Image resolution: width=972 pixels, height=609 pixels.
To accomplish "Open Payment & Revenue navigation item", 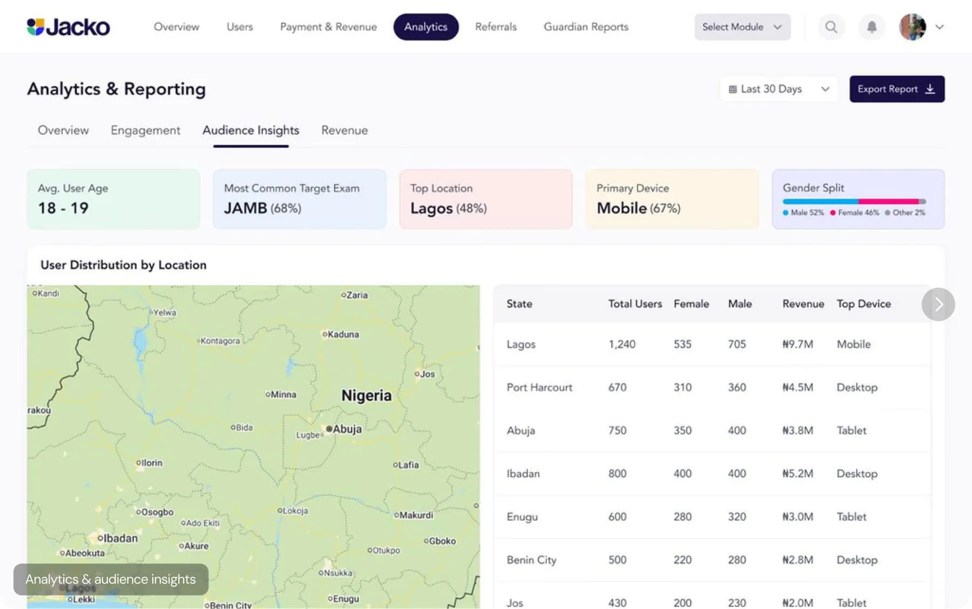I will (328, 27).
